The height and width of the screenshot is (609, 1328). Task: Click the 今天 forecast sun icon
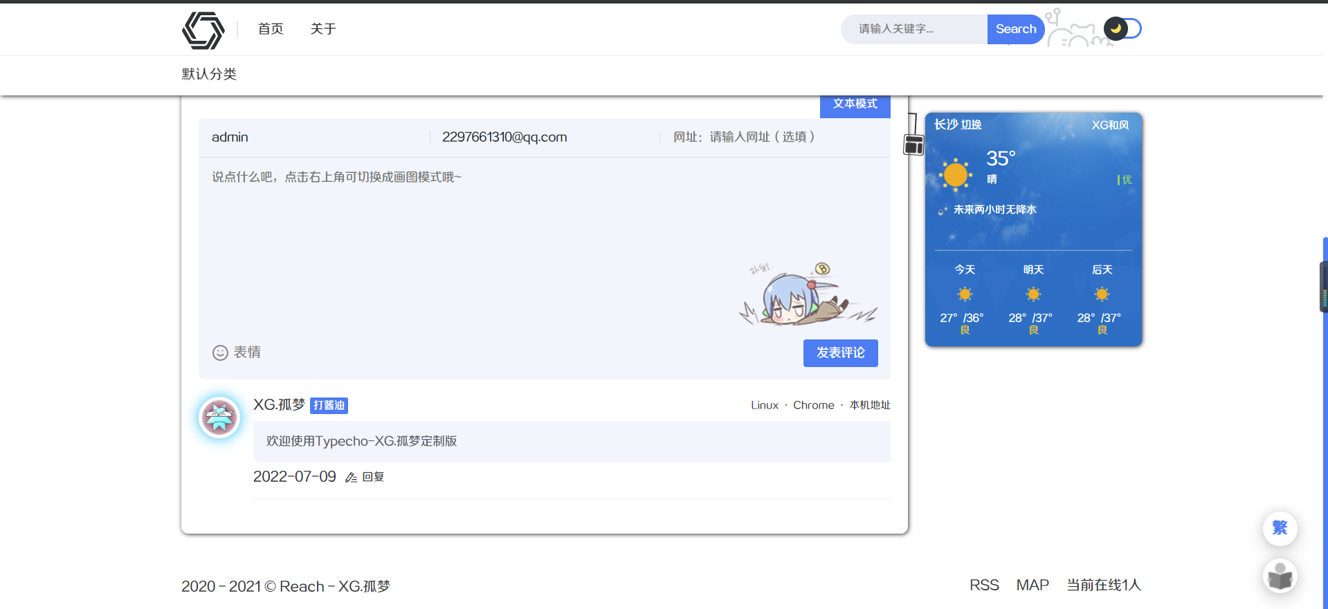[965, 294]
